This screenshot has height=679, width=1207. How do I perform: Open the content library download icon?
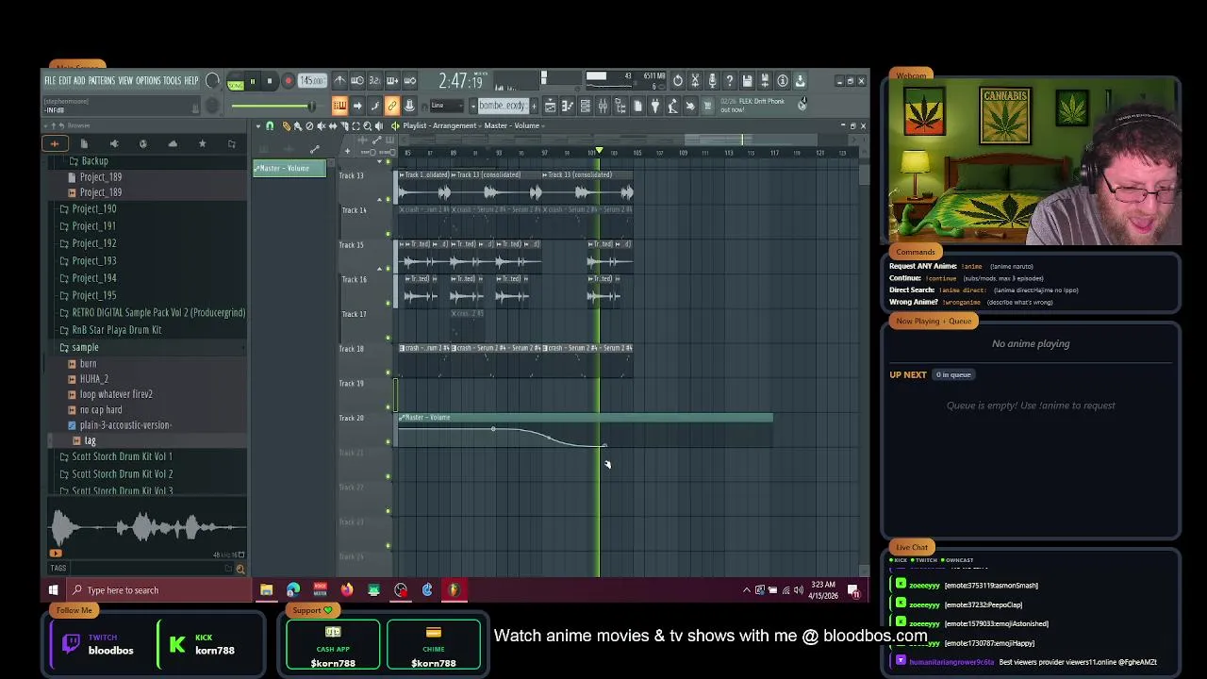800,81
